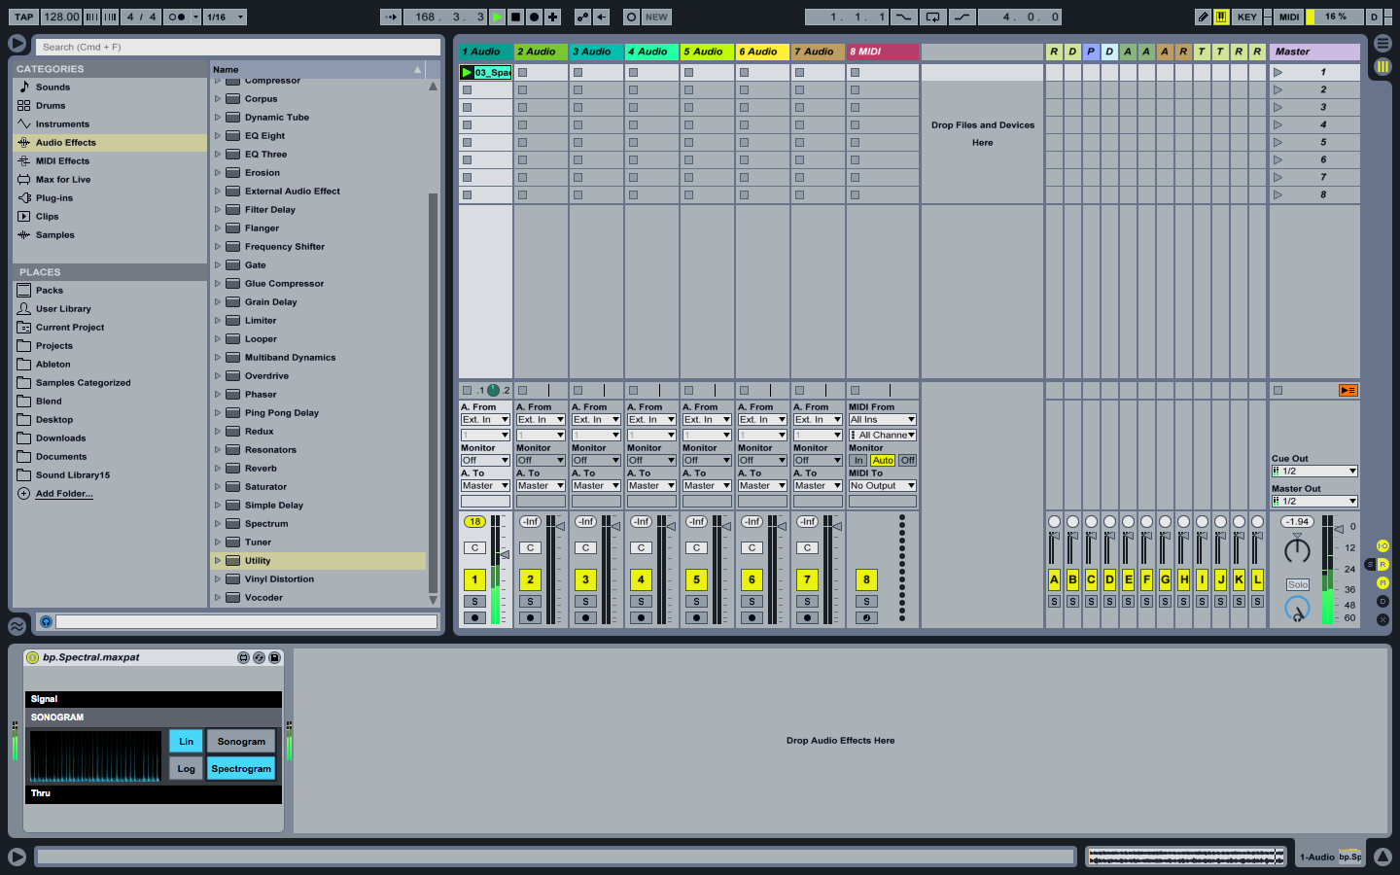Open the quantization 1/16 dropdown
This screenshot has height=875, width=1400.
pos(226,17)
